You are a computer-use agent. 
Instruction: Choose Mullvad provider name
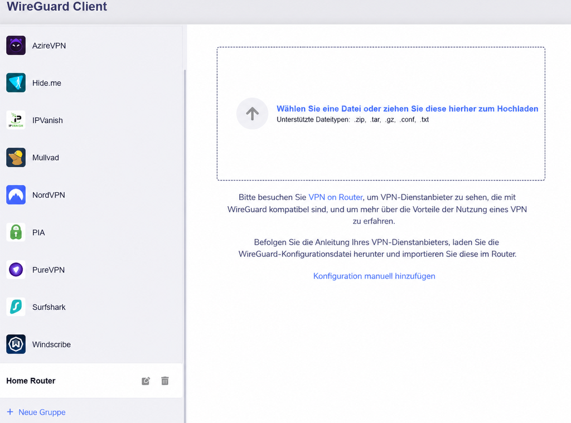click(46, 158)
